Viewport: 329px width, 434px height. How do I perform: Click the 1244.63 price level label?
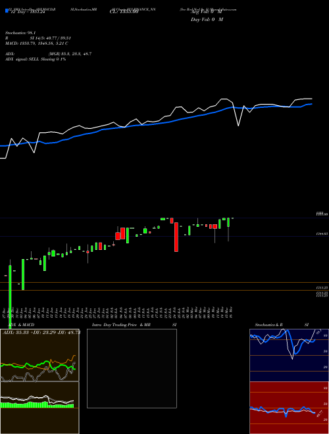coord(322,234)
